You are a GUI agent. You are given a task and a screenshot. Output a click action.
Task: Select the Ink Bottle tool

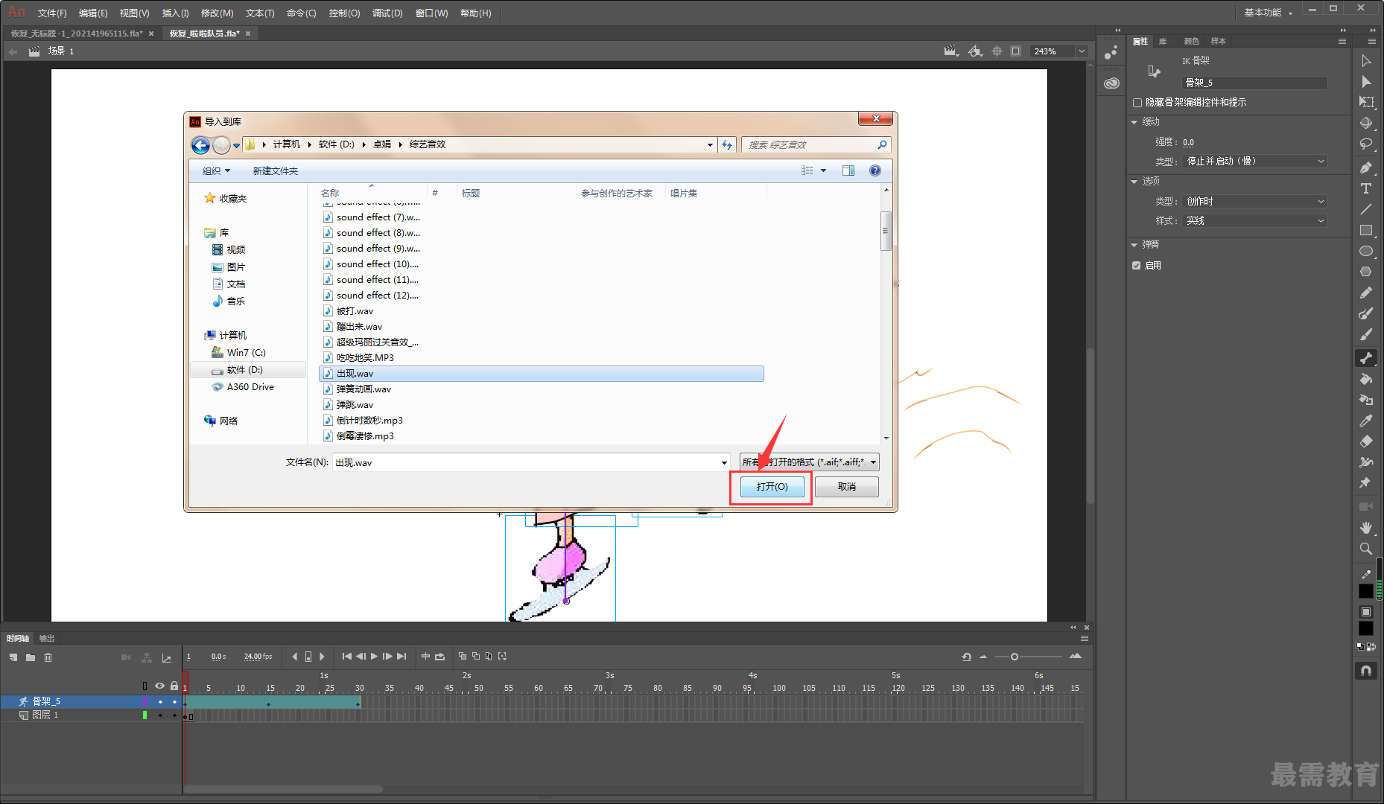(1366, 400)
